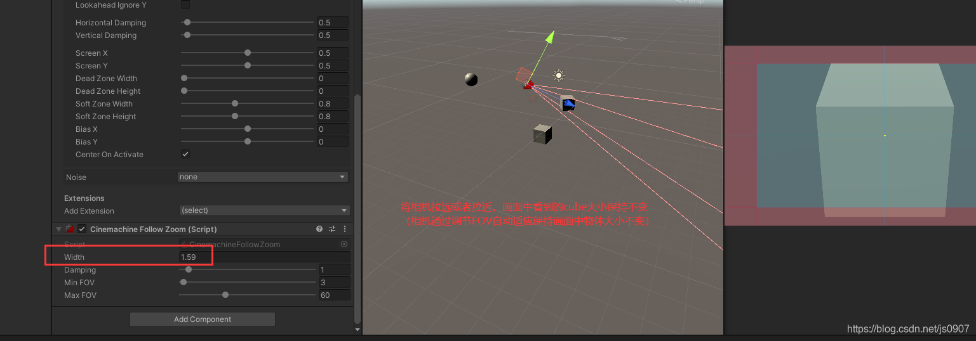Click the Min FOV value field

pos(334,283)
